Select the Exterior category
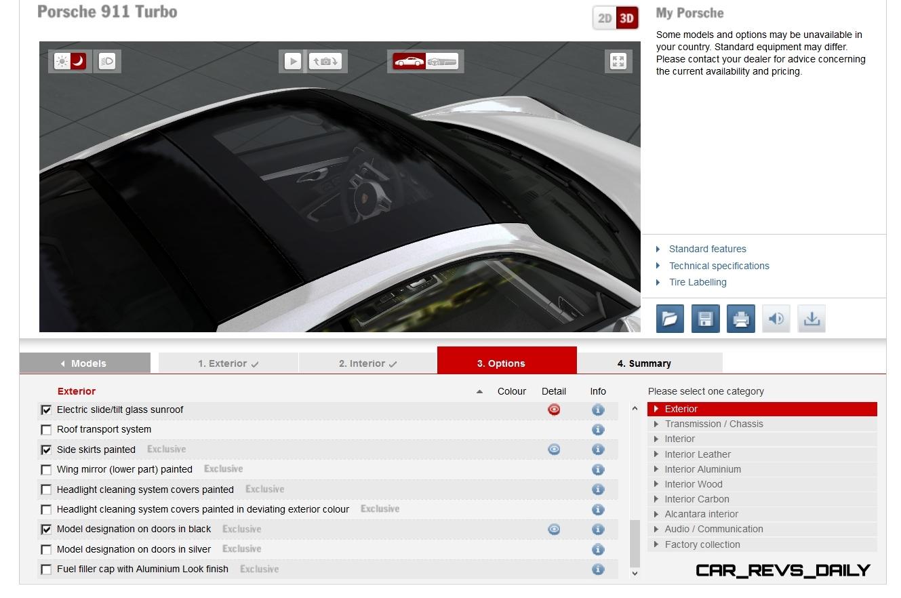 (762, 409)
